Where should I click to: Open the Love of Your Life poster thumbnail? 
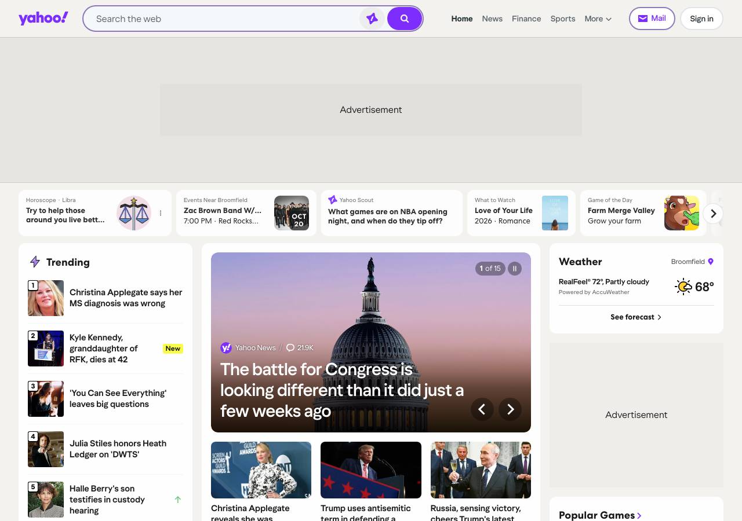pos(555,213)
